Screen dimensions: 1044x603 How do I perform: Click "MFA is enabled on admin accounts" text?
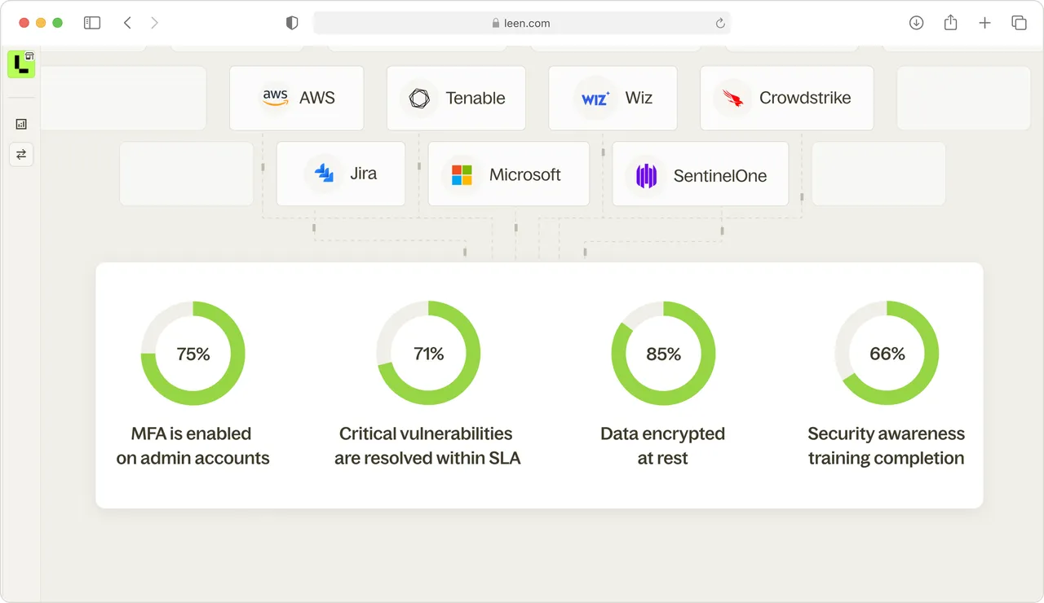click(192, 446)
